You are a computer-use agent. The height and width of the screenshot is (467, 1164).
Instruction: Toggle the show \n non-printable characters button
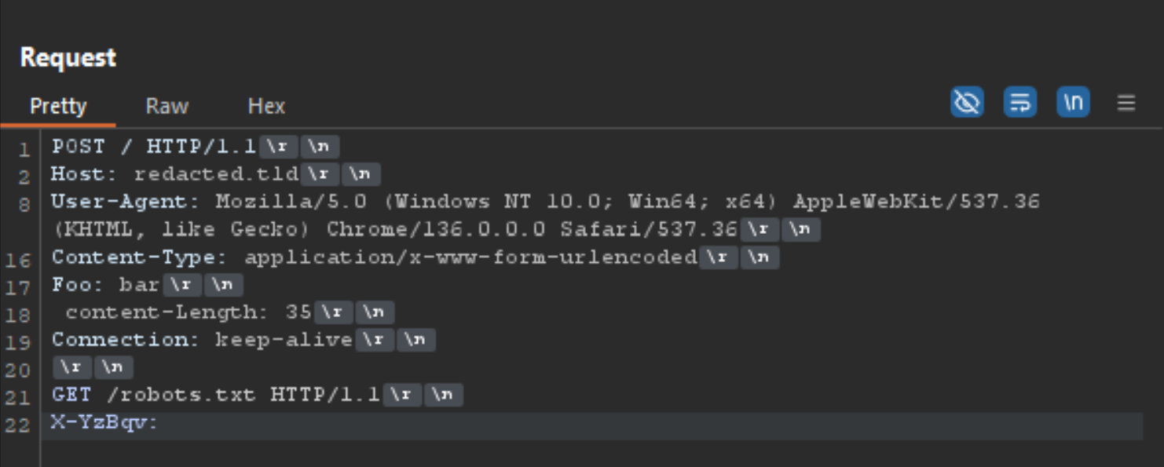pyautogui.click(x=1073, y=103)
